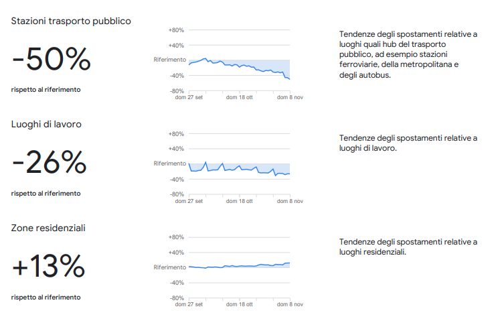Click the residential places description text
The image size is (498, 333).
click(x=408, y=247)
